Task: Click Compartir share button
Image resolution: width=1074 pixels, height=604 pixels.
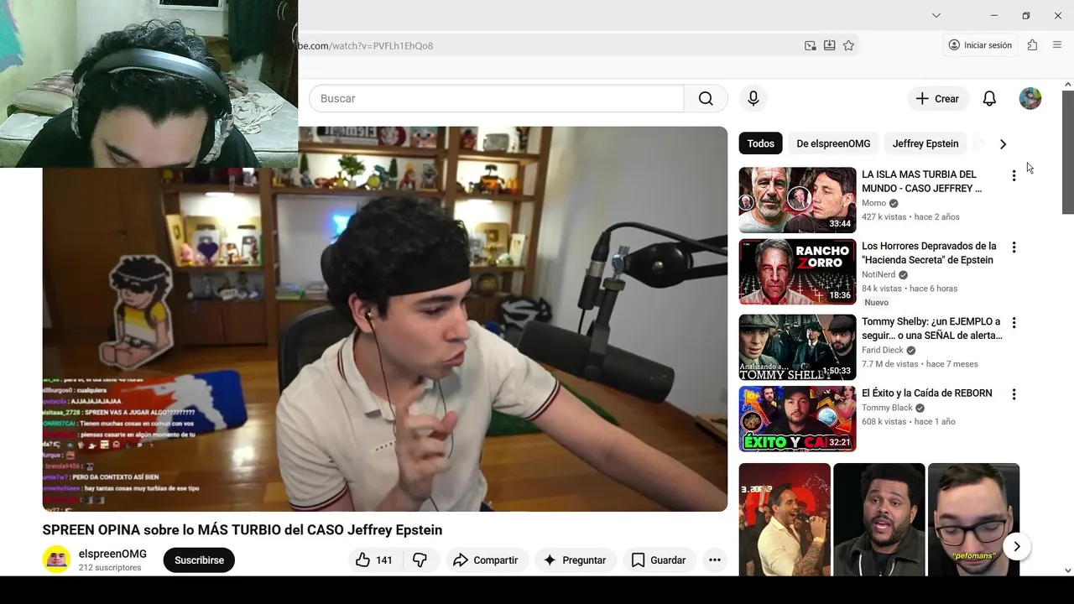Action: click(486, 560)
